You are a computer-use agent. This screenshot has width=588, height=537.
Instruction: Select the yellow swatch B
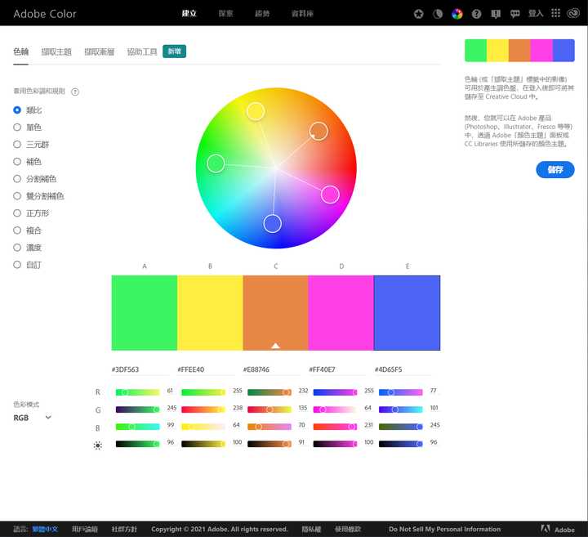point(210,312)
